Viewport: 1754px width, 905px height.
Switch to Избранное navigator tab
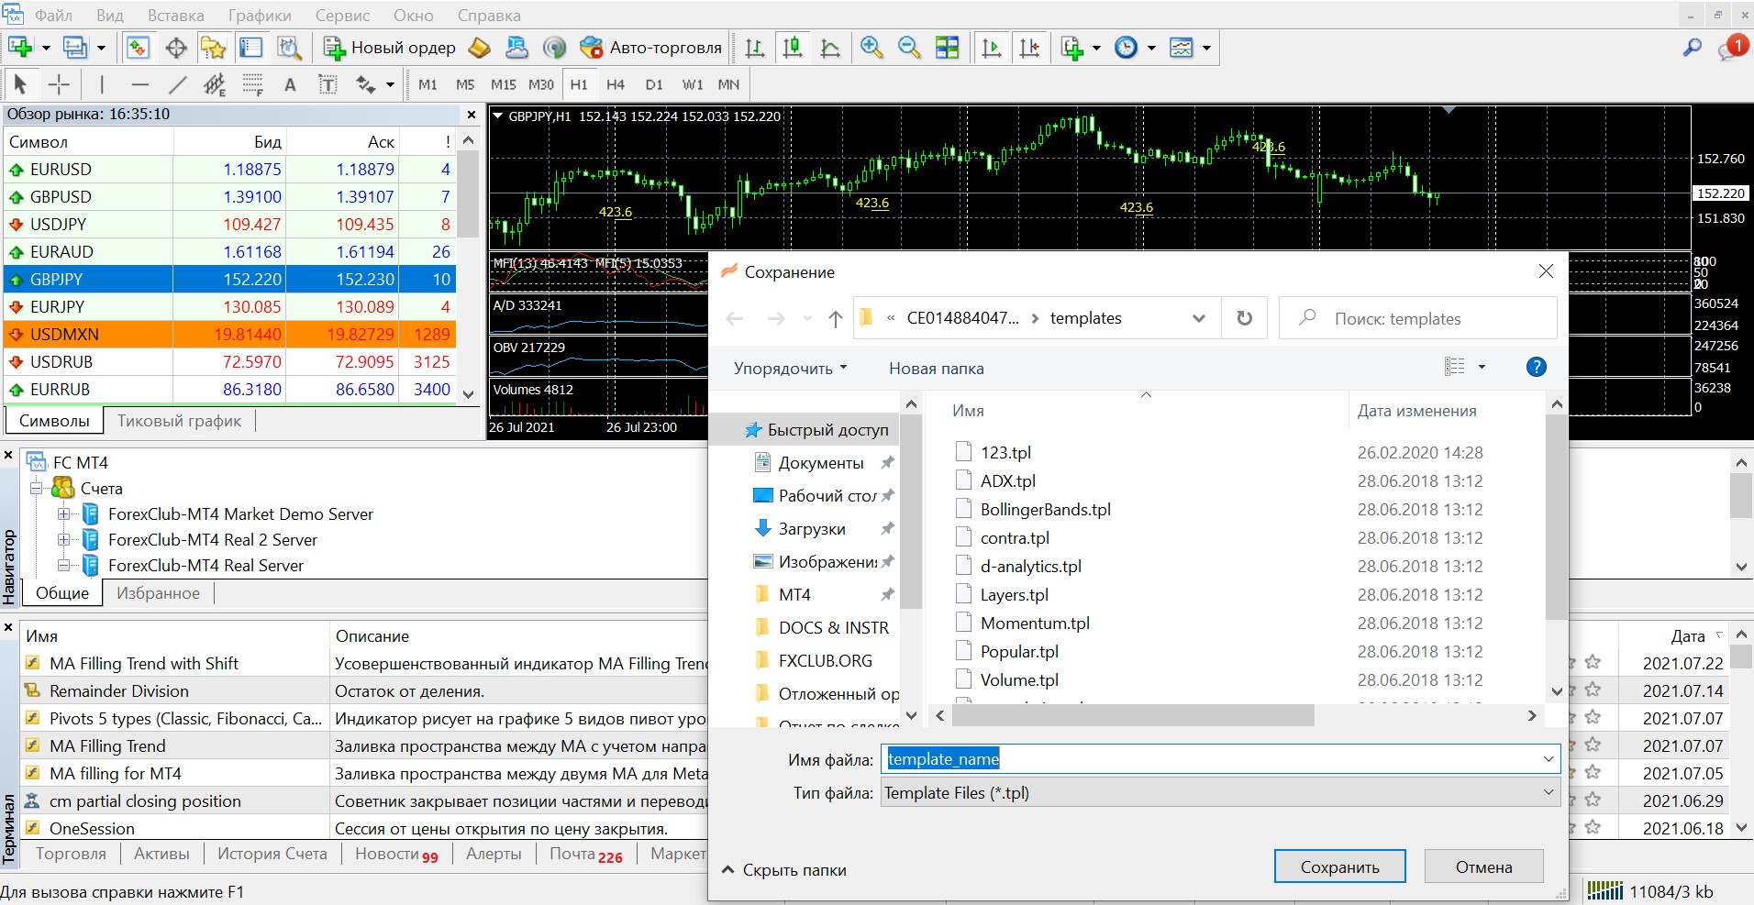158,593
